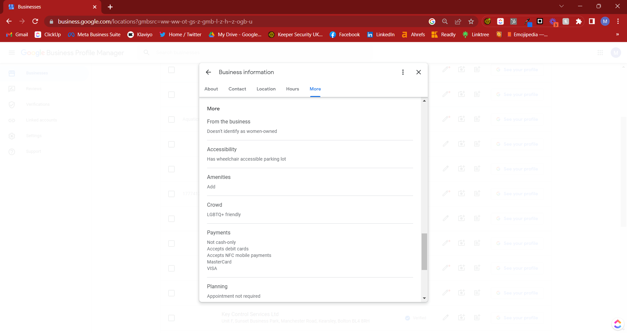Screen dimensions: 627x333
Task: Open the Google apps grid
Action: coord(600,53)
